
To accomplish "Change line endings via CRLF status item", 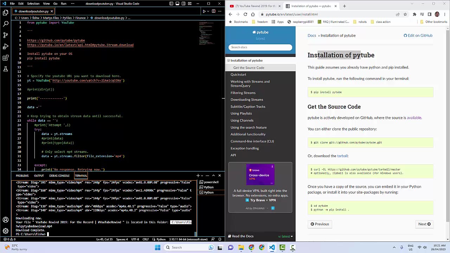I will click(x=146, y=239).
